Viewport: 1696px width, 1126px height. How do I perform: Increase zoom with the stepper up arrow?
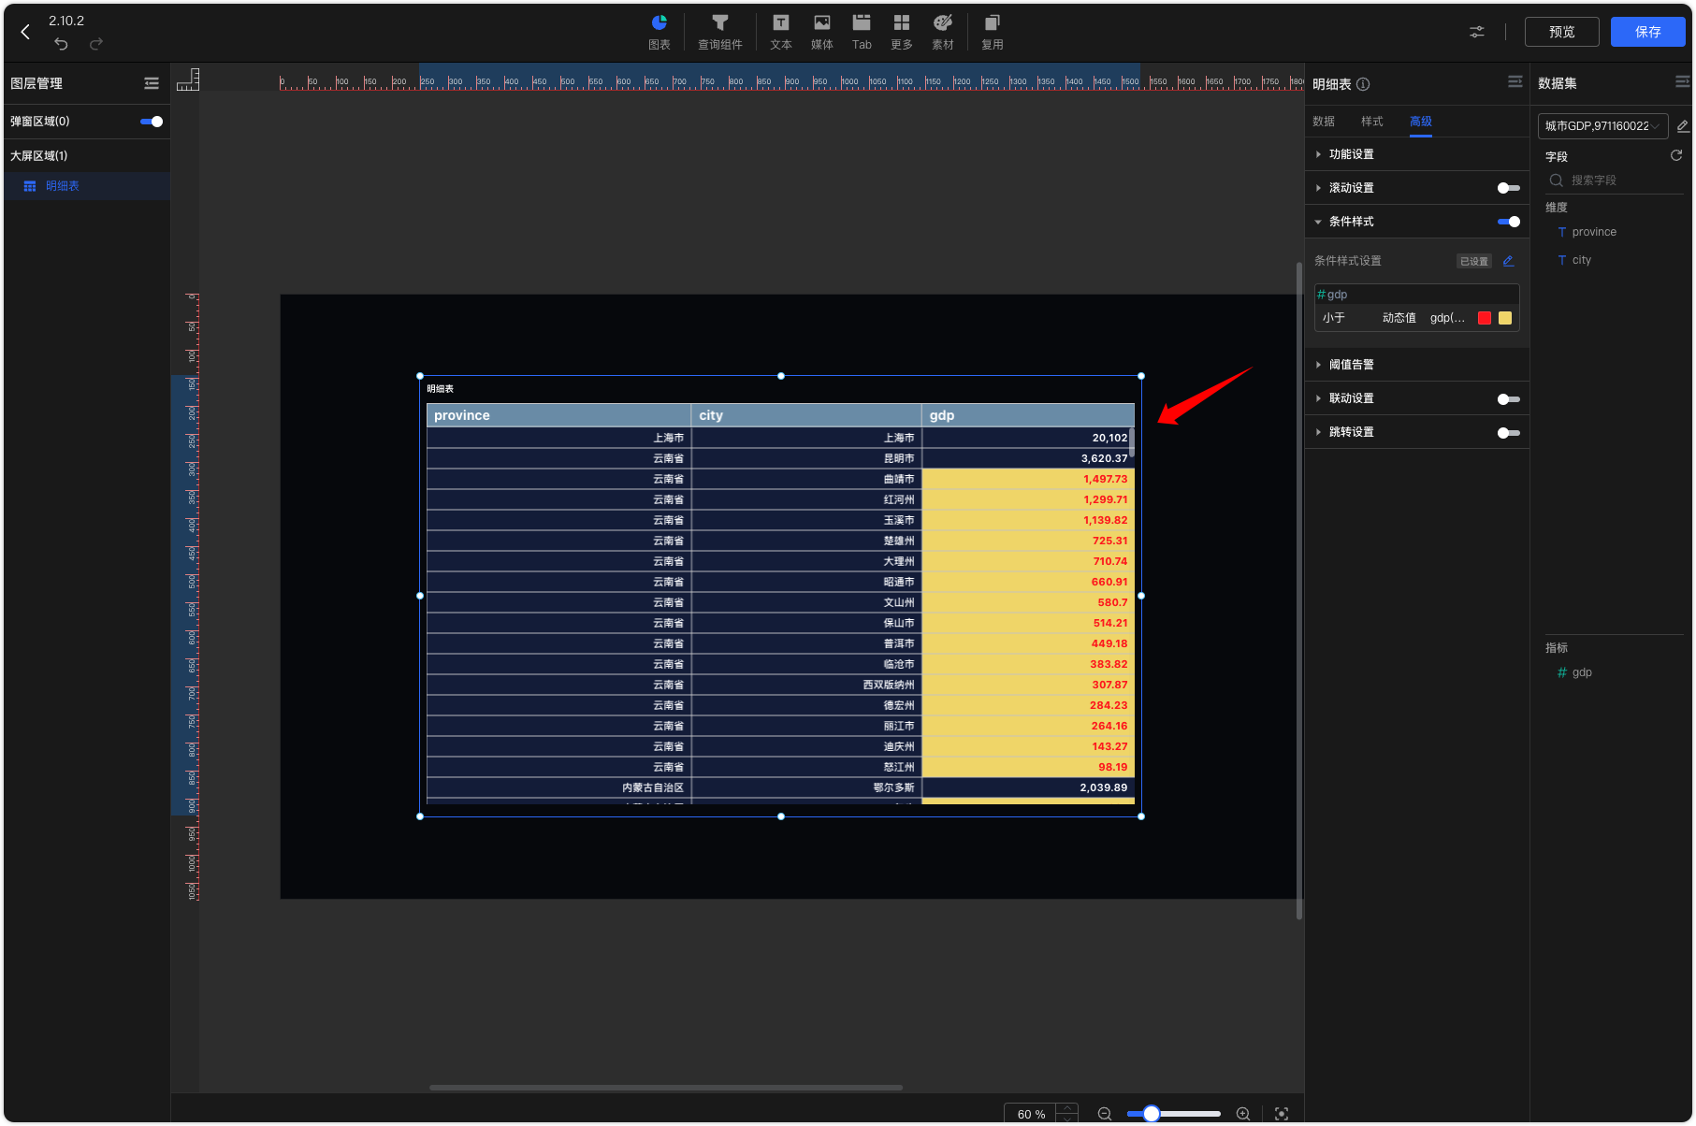(1067, 1108)
